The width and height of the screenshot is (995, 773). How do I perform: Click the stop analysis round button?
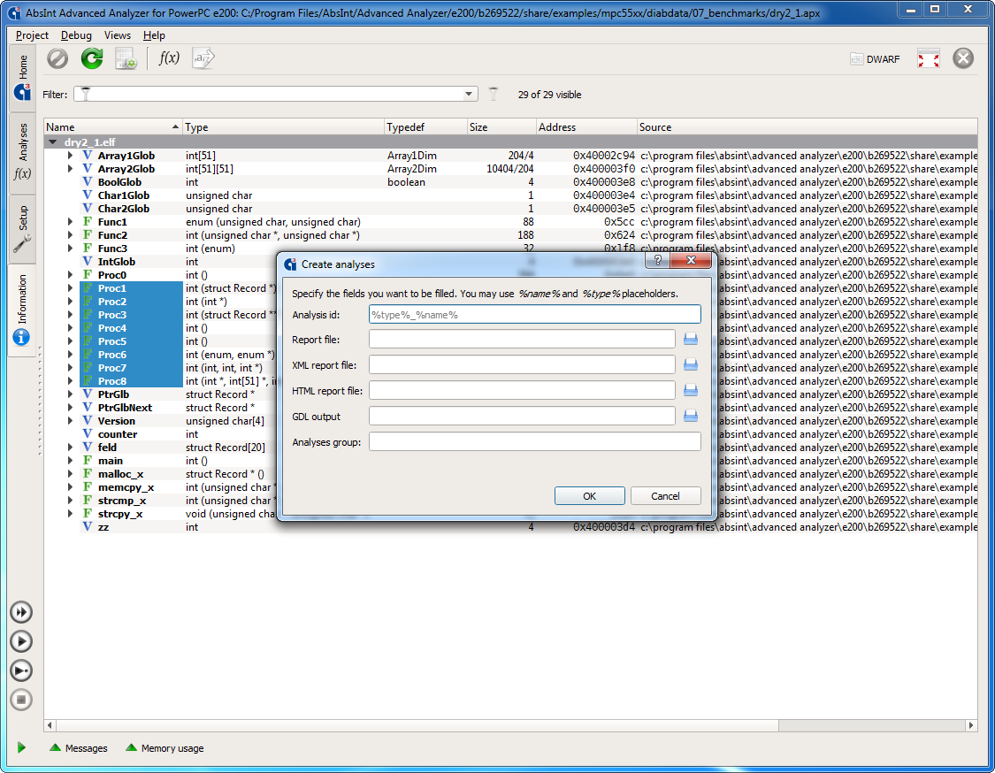pyautogui.click(x=21, y=700)
